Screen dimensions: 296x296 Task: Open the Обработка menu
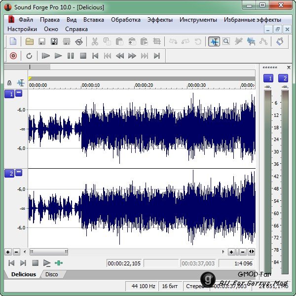(x=126, y=20)
